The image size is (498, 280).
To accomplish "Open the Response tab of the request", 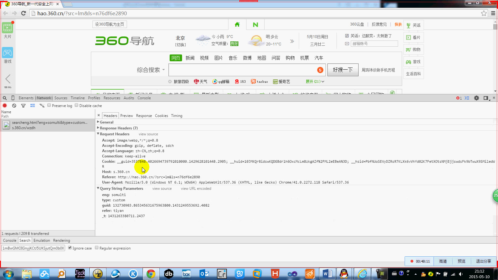I will click(144, 116).
